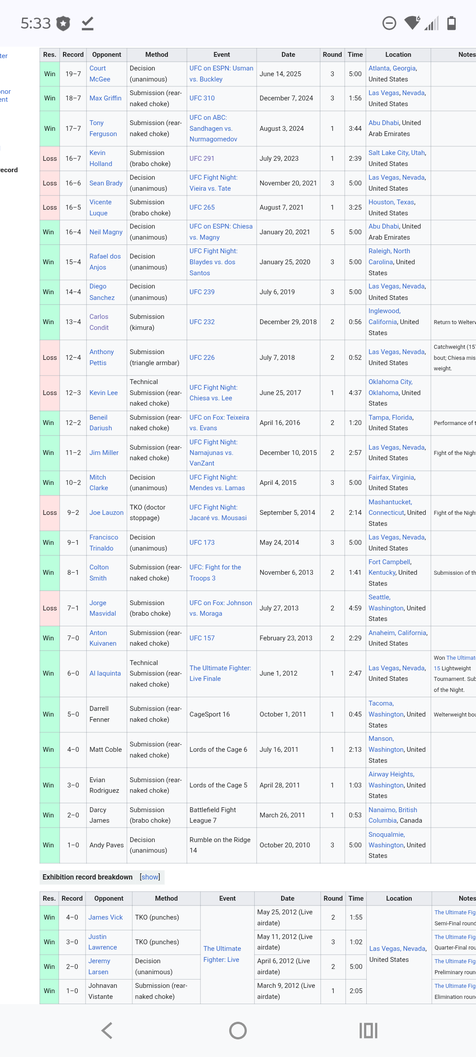
Task: Open UFC 226 event link
Action: tap(202, 357)
